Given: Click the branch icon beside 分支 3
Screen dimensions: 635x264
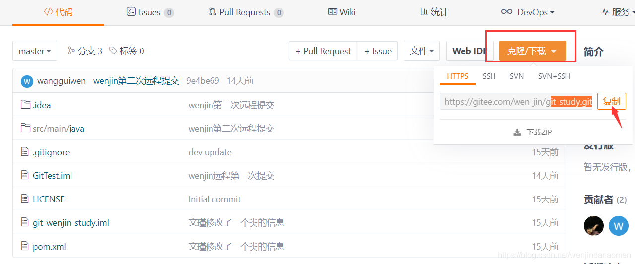Looking at the screenshot, I should click(x=71, y=51).
